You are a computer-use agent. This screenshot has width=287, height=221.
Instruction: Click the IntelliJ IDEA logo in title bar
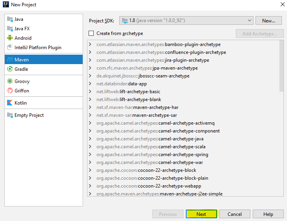[6, 4]
